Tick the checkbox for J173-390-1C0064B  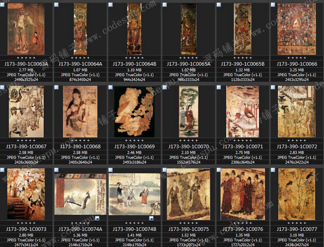111,5
